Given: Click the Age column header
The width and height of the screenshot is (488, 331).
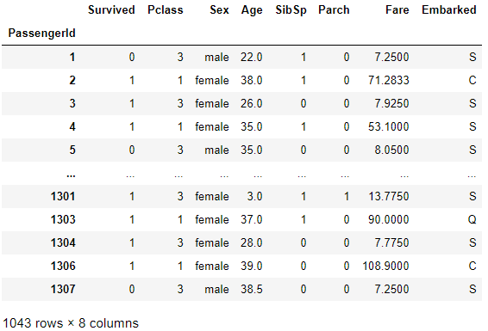Looking at the screenshot, I should point(252,10).
